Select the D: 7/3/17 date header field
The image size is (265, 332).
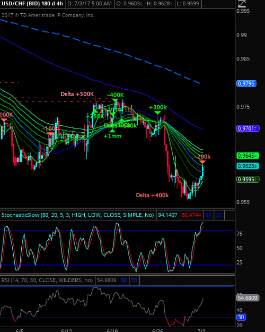coord(90,4)
